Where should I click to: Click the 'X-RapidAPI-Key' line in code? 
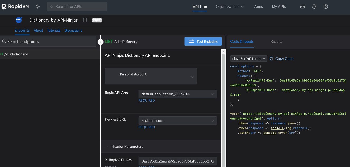(288, 83)
